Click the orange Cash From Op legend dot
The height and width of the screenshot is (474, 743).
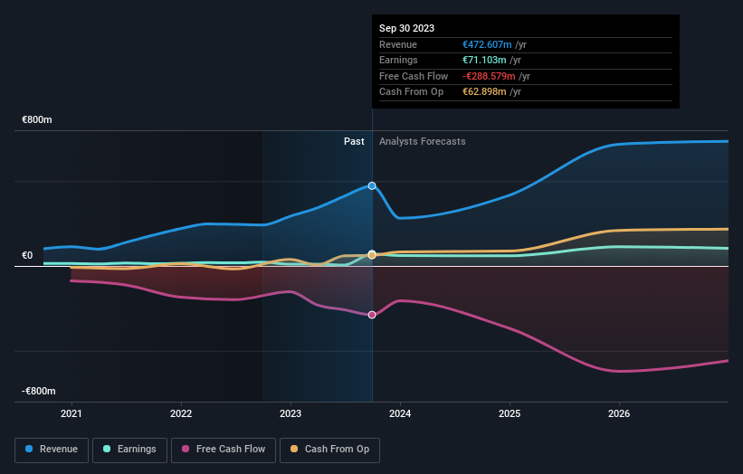pyautogui.click(x=294, y=449)
